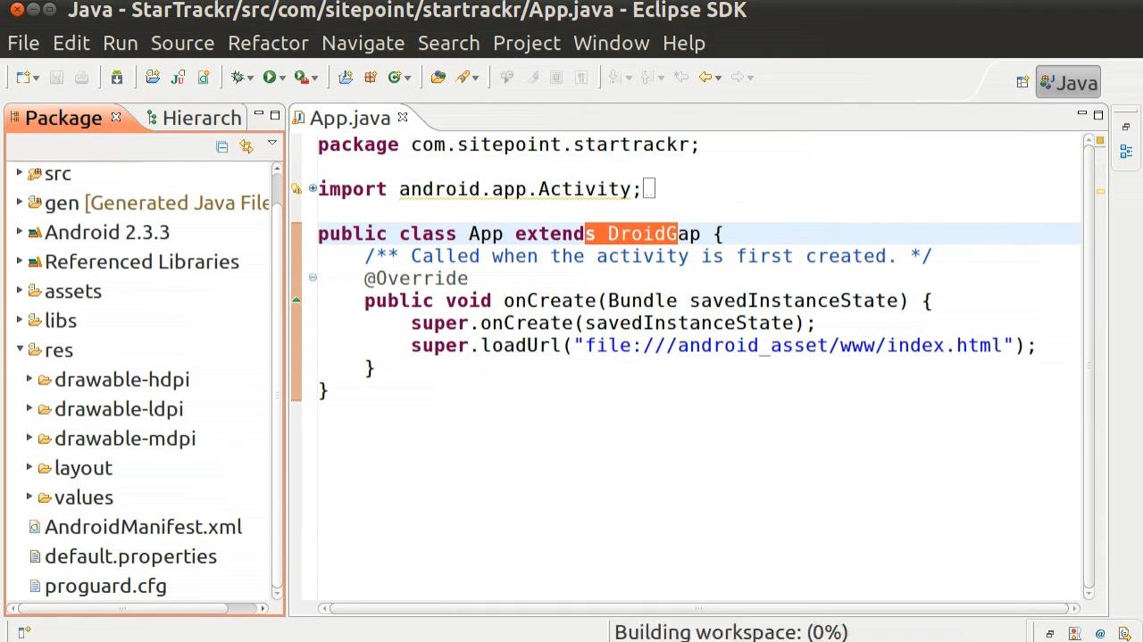Screen dimensions: 1143x642
Task: Expand the src folder
Action: click(x=20, y=172)
